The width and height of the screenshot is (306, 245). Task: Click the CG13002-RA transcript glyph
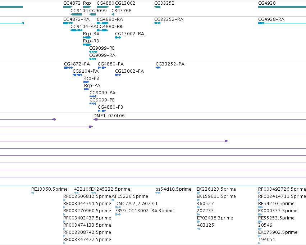click(x=118, y=37)
